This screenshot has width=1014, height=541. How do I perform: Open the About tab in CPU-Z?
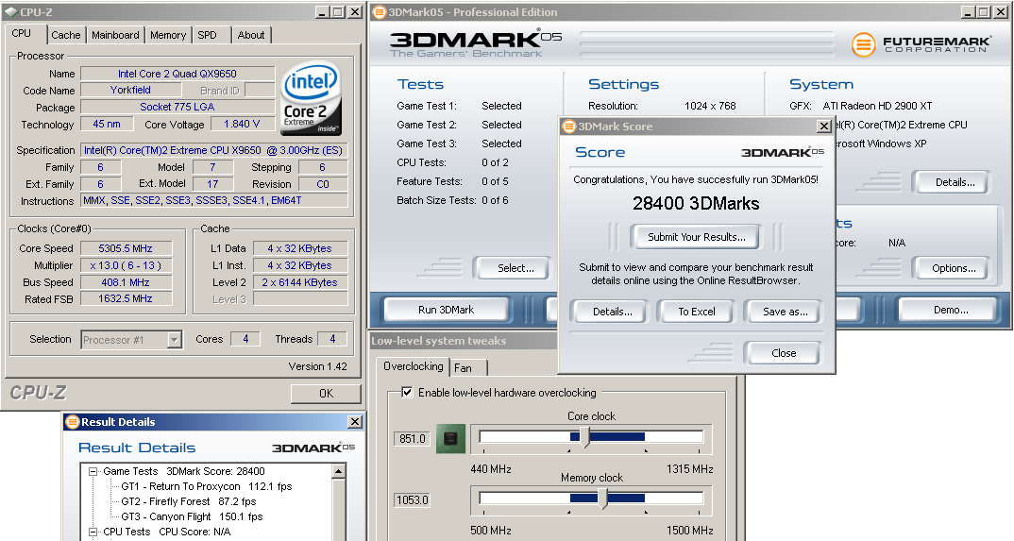point(251,35)
